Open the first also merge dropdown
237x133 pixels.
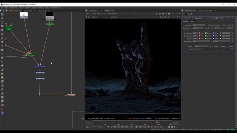(x=201, y=41)
